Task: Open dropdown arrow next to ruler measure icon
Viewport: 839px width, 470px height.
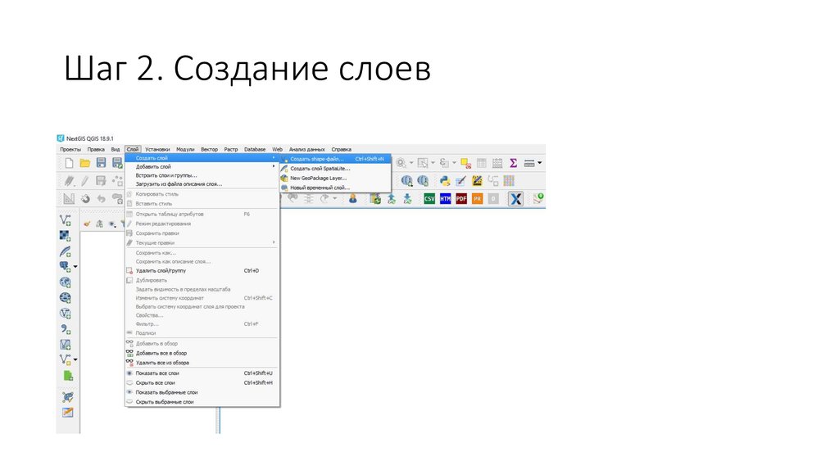Action: click(x=539, y=163)
